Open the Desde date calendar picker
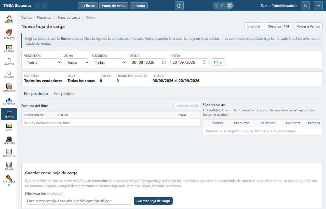This screenshot has height=209, width=326. (x=164, y=62)
